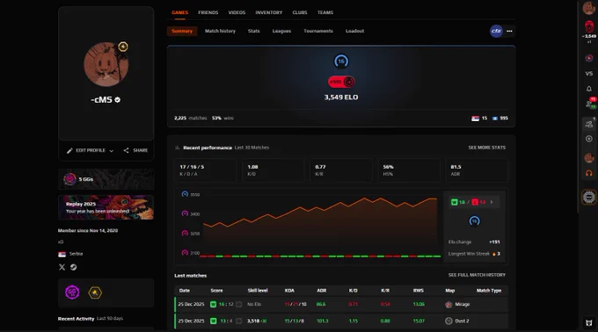Viewport: 598px width, 332px height.
Task: Click the gold premium badge on avatar
Action: point(123,47)
